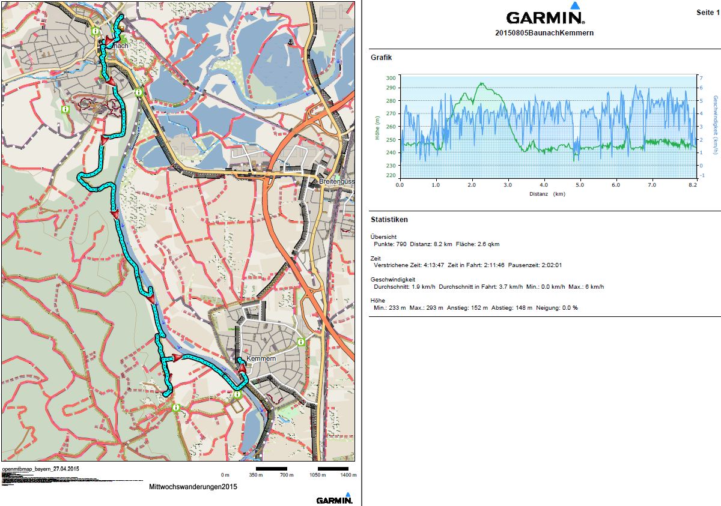Viewport: 721px width, 506px height.
Task: Click the Statistiken section heading
Action: [389, 220]
